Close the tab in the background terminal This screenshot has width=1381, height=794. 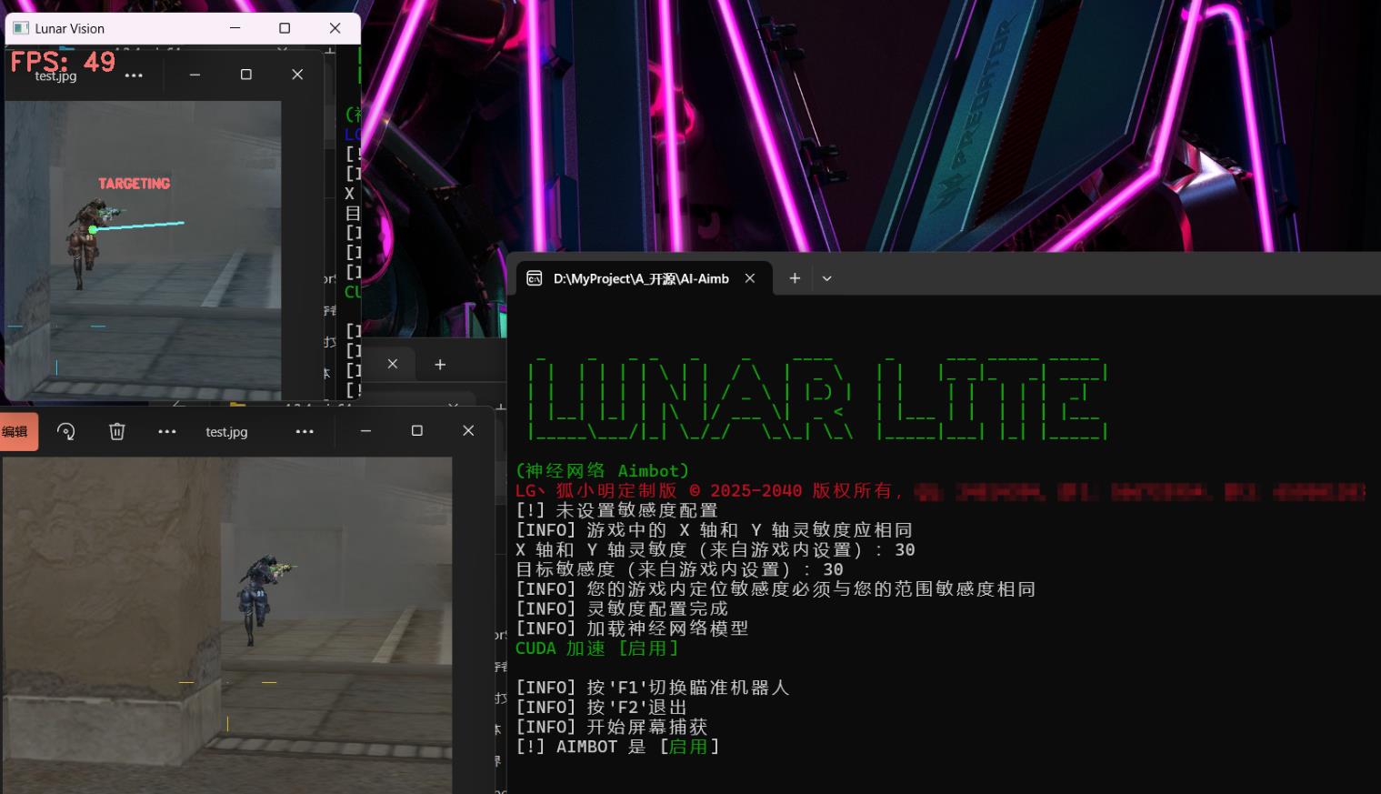tap(393, 364)
